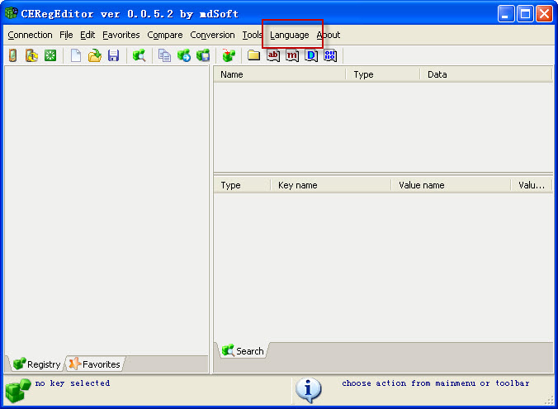The width and height of the screenshot is (558, 409).
Task: Click the reconnect device toolbar icon
Action: coord(31,55)
